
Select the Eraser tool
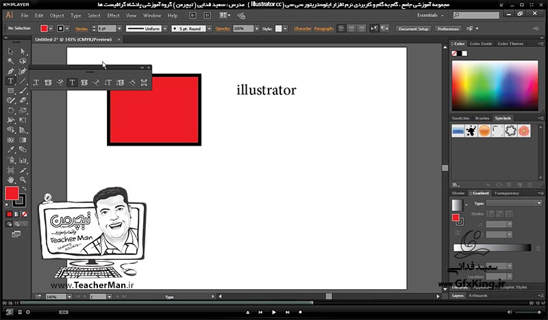click(x=23, y=101)
